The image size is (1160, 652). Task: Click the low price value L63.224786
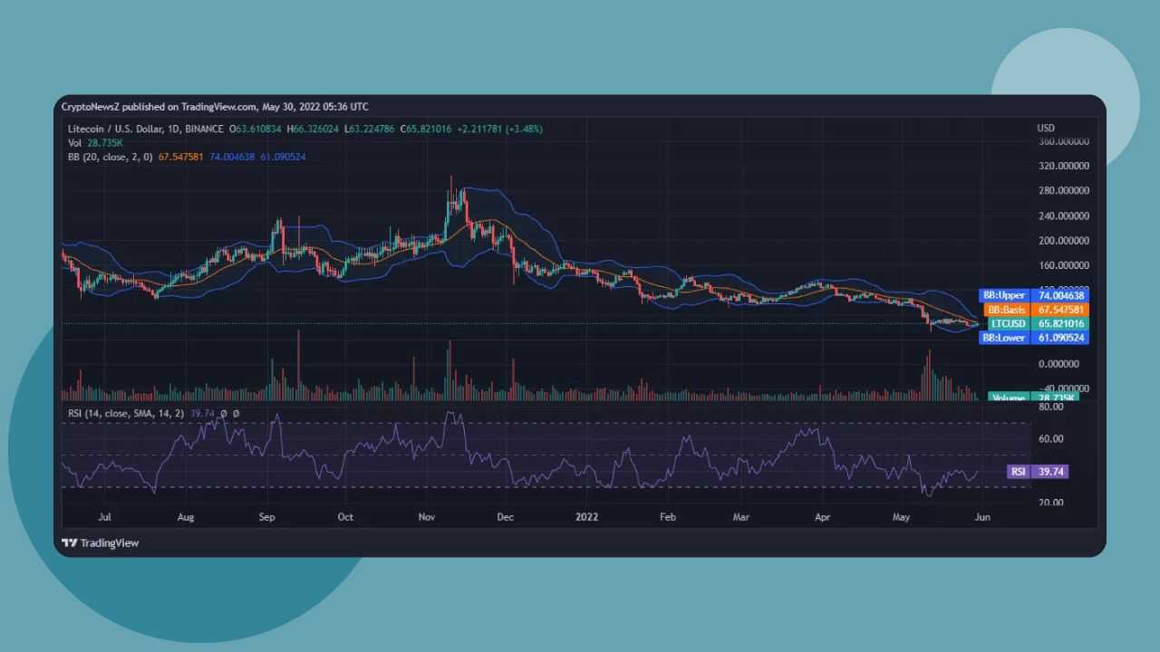pyautogui.click(x=369, y=129)
